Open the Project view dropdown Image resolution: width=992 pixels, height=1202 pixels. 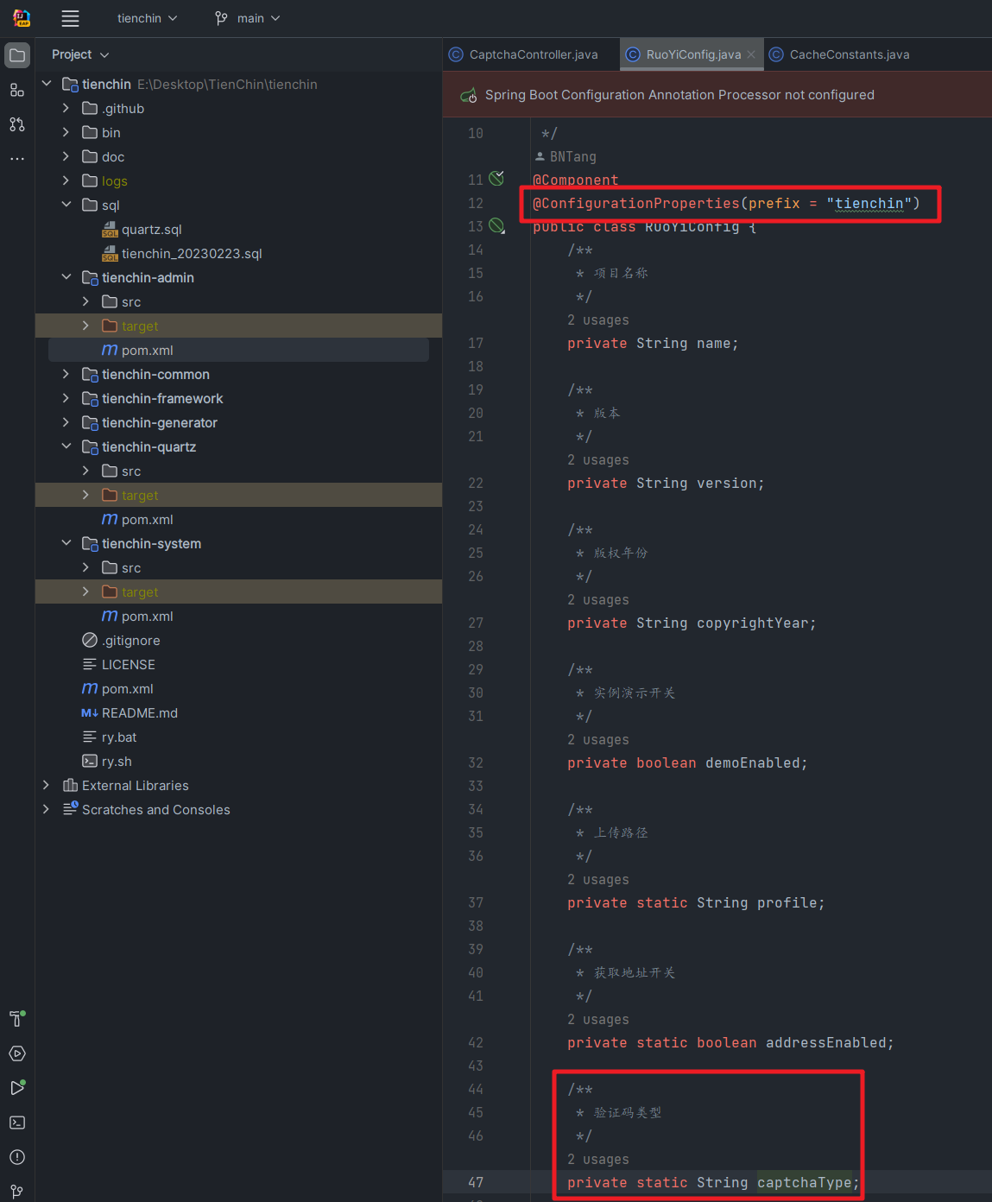[x=80, y=54]
